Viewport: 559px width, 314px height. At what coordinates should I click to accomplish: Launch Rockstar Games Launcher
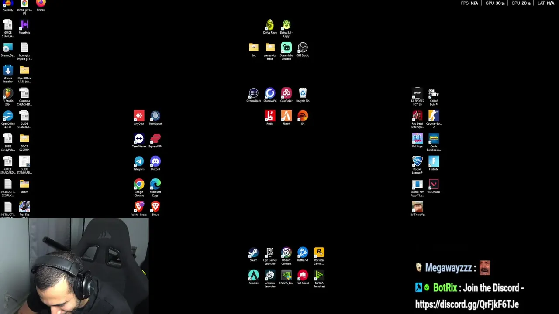(x=319, y=256)
